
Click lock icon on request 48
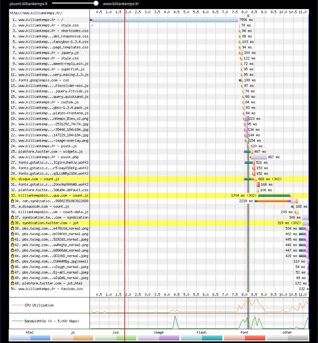click(x=12, y=278)
